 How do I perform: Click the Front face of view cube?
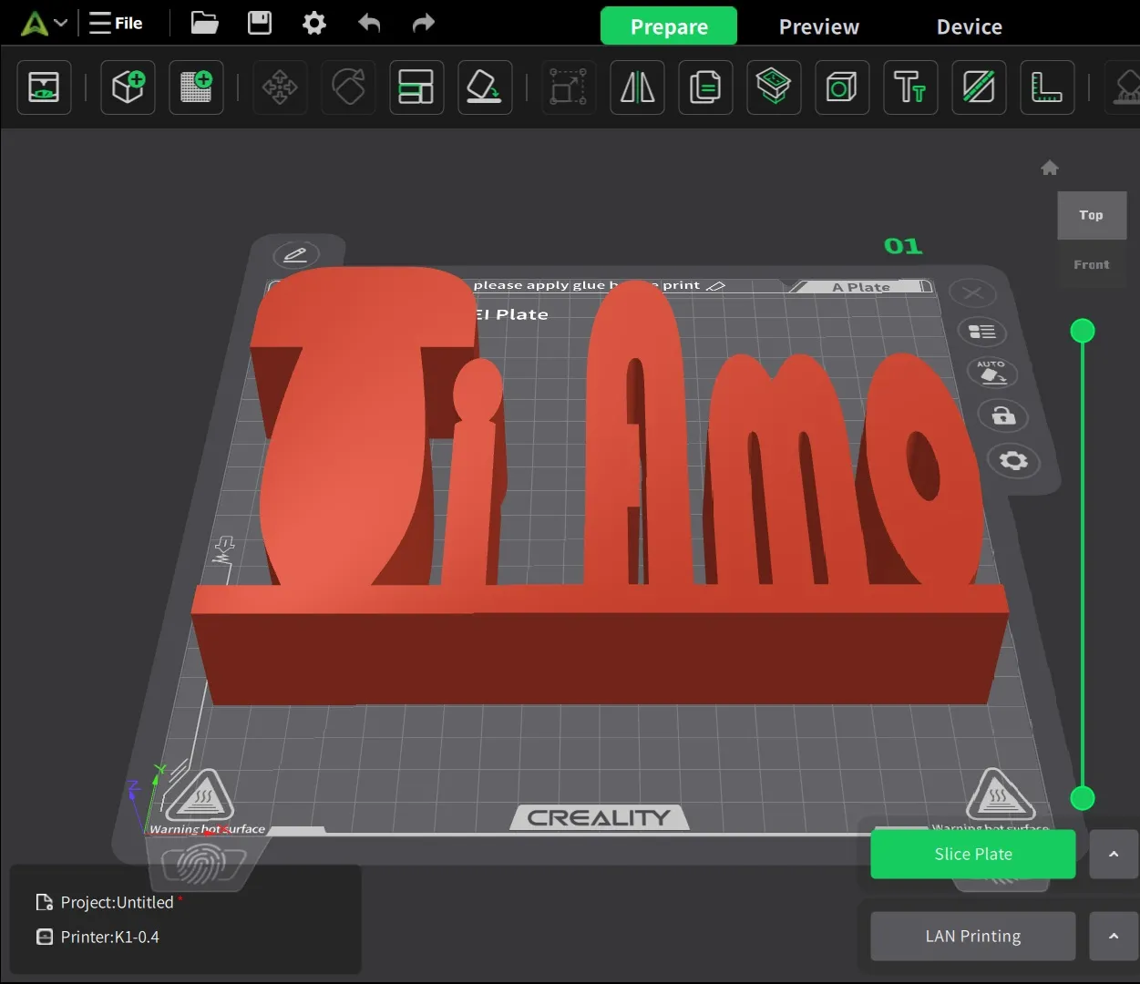(1092, 265)
